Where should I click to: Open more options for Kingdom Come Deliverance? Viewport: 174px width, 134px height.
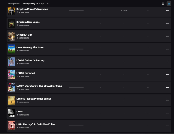point(167,11)
